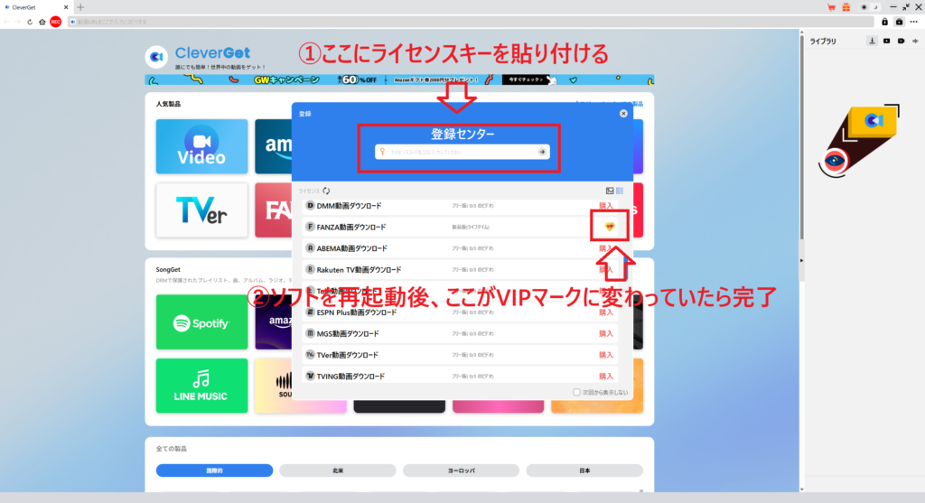This screenshot has width=925, height=503.
Task: Click the license code input field
Action: coord(462,152)
